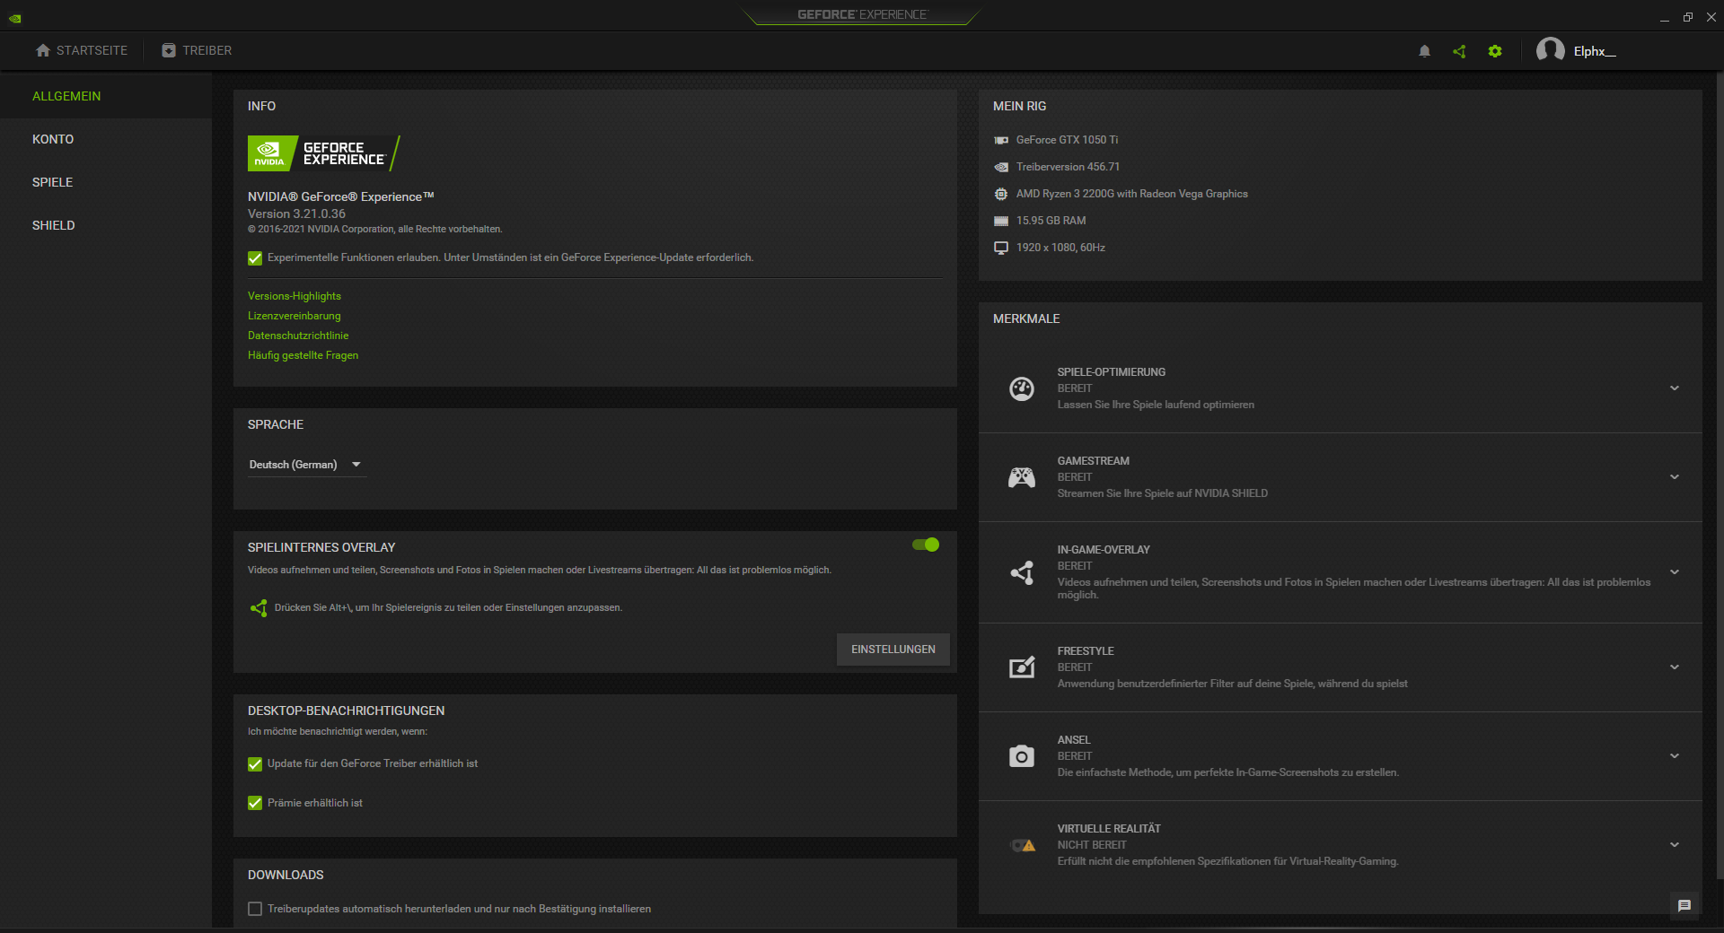1724x933 pixels.
Task: Select the Spiele sidebar tab
Action: point(106,182)
